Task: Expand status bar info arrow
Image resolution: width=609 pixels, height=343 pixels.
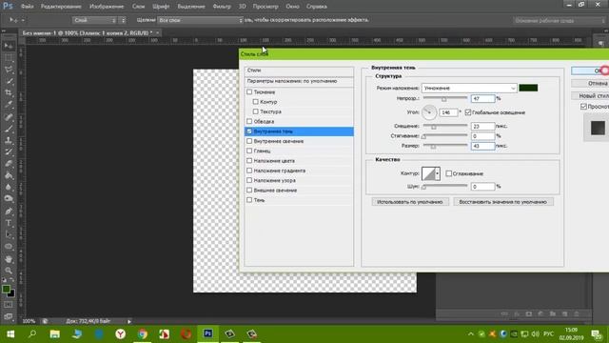Action: (x=129, y=321)
